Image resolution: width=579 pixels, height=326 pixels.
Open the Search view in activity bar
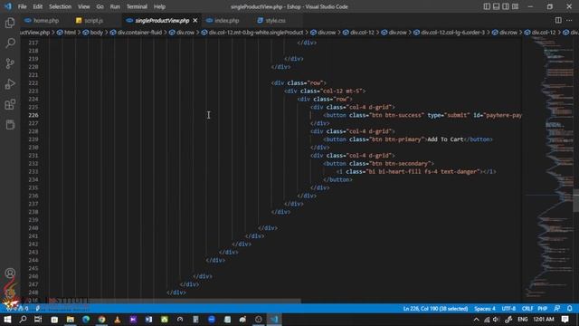[x=10, y=43]
